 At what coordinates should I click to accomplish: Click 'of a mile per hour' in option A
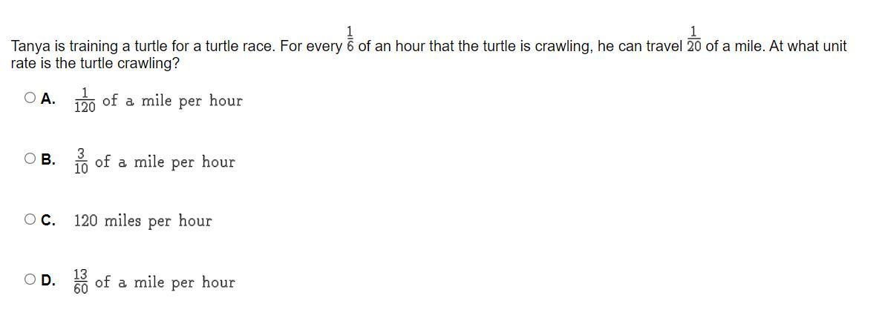tap(172, 101)
